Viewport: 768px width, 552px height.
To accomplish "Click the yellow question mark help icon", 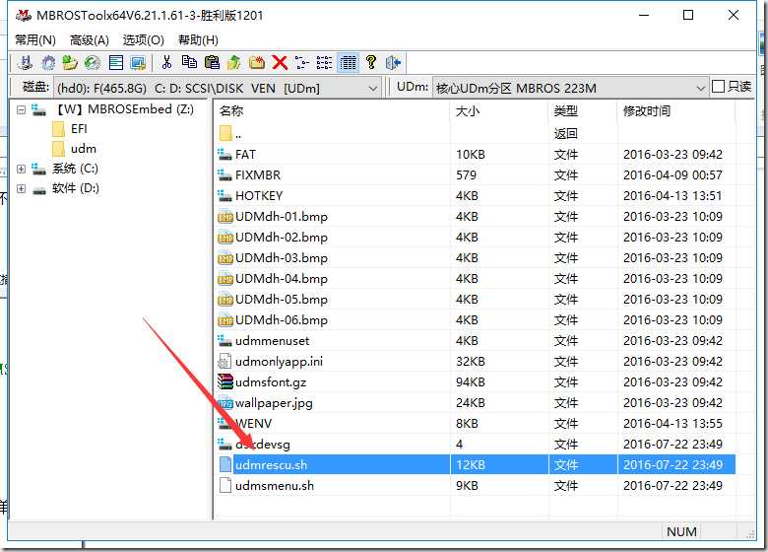I will [371, 62].
